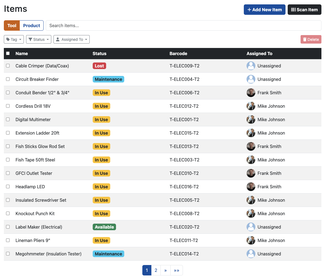Click Frank Smith's avatar beside GFCI Outlet Tester
Viewport: 328px width, 279px height.
click(251, 173)
